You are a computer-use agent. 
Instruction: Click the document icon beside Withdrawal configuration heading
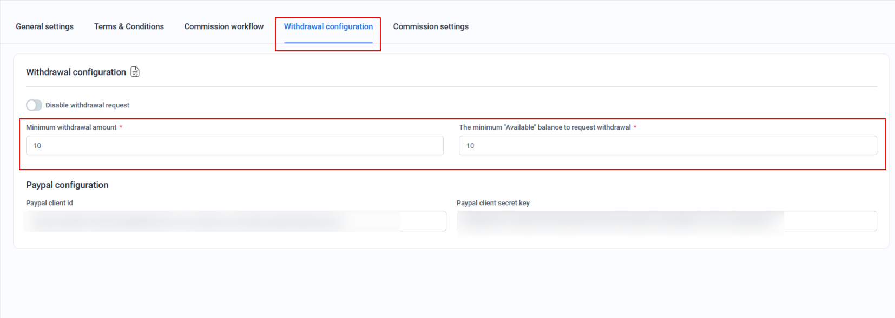[x=135, y=72]
